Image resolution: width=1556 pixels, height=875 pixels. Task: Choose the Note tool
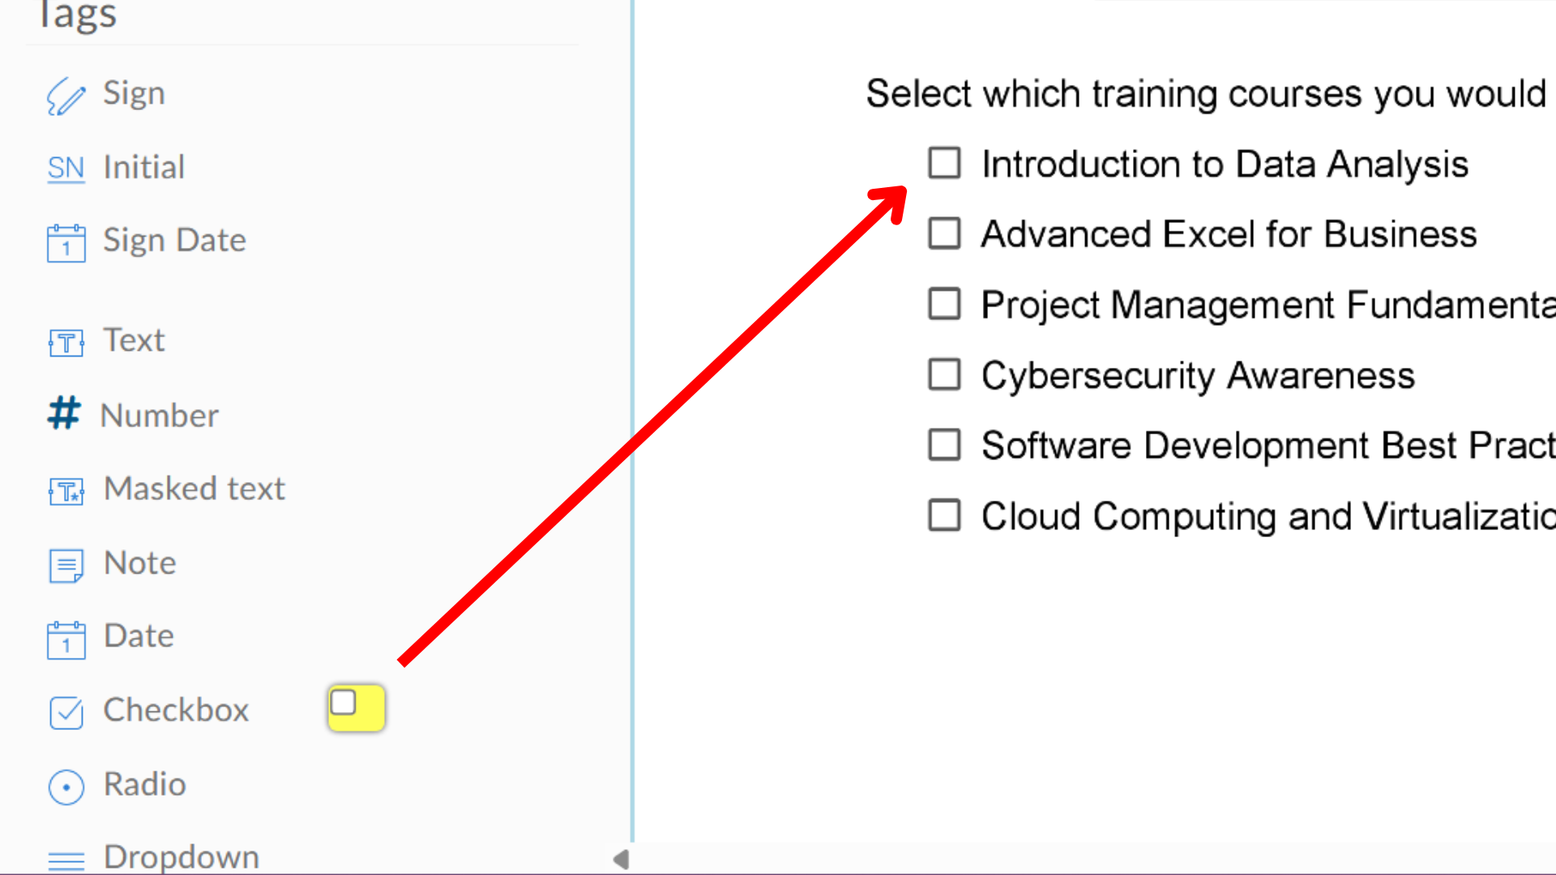pos(139,562)
